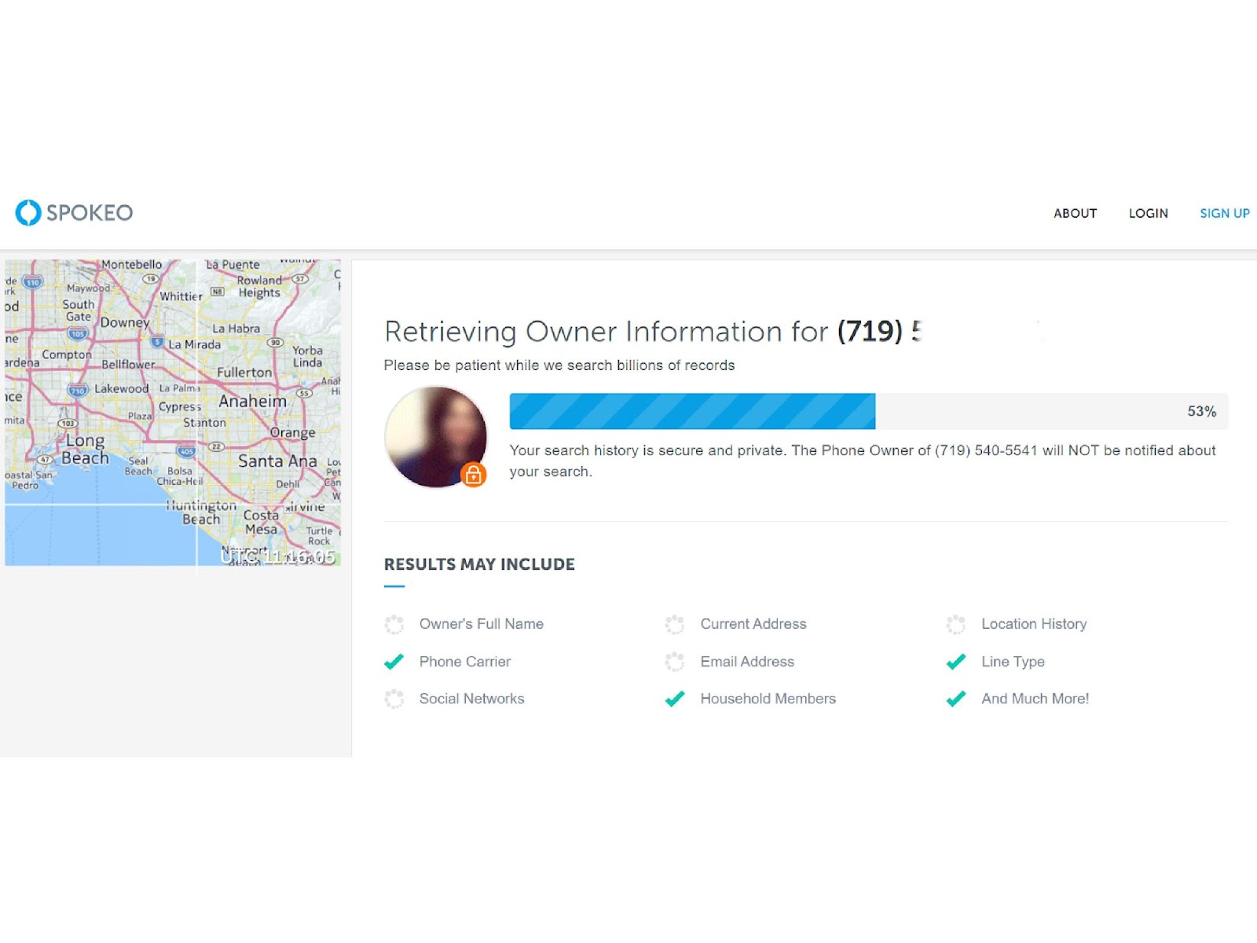Click the loading spinner beside Location History
This screenshot has height=943, width=1257.
tap(955, 625)
